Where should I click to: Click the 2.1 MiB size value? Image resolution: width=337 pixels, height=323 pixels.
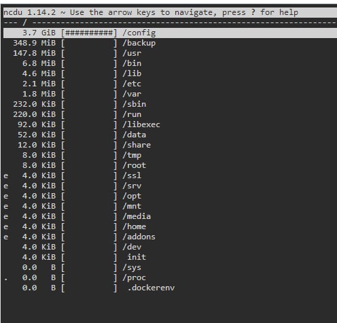click(x=39, y=84)
